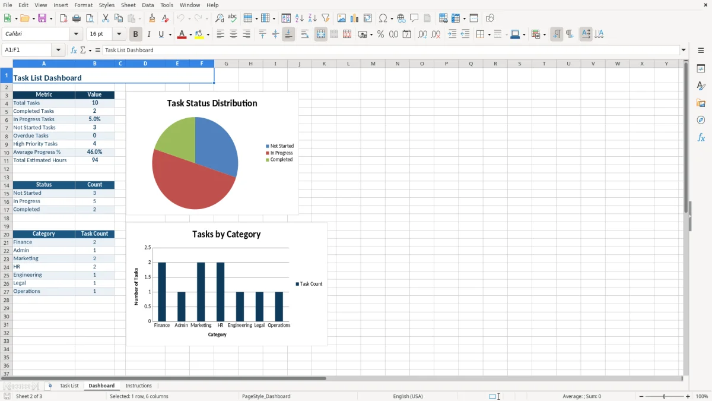
Task: Expand the Formula Bar arrow
Action: coord(684,50)
